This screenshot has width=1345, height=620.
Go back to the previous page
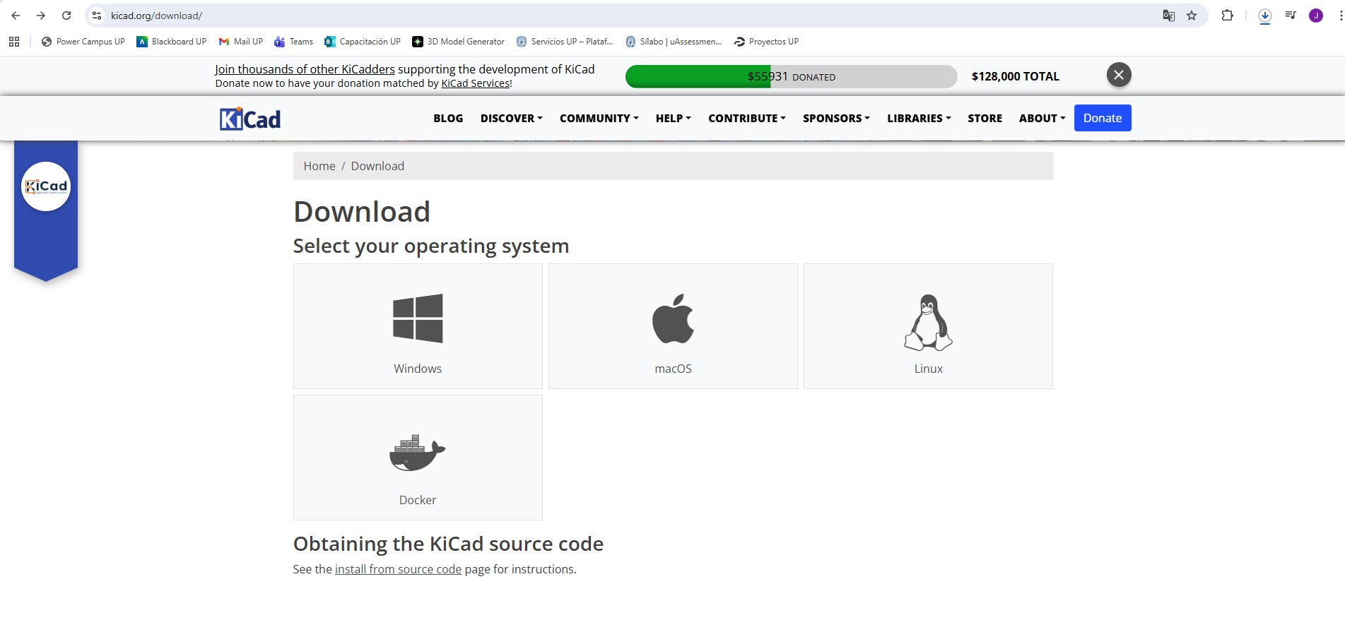tap(16, 16)
